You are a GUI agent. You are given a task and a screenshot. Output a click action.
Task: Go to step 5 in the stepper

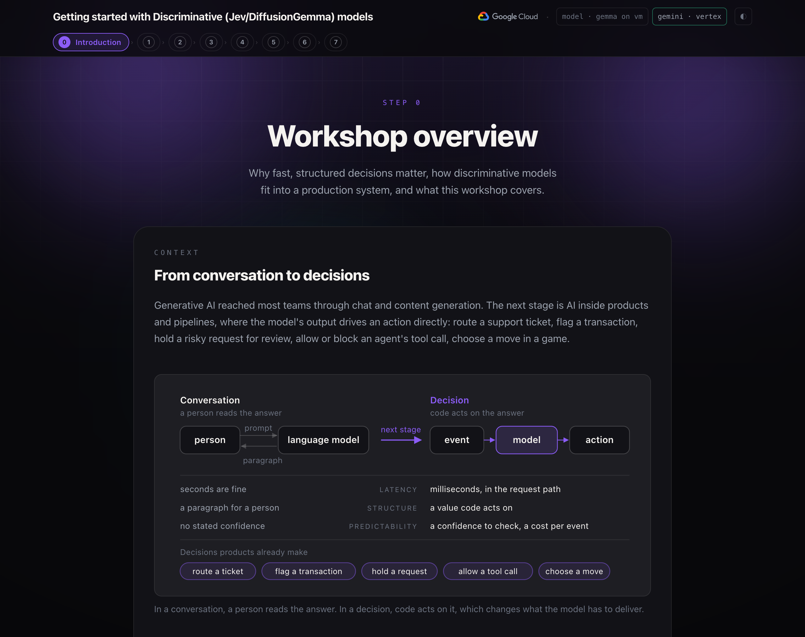coord(274,42)
